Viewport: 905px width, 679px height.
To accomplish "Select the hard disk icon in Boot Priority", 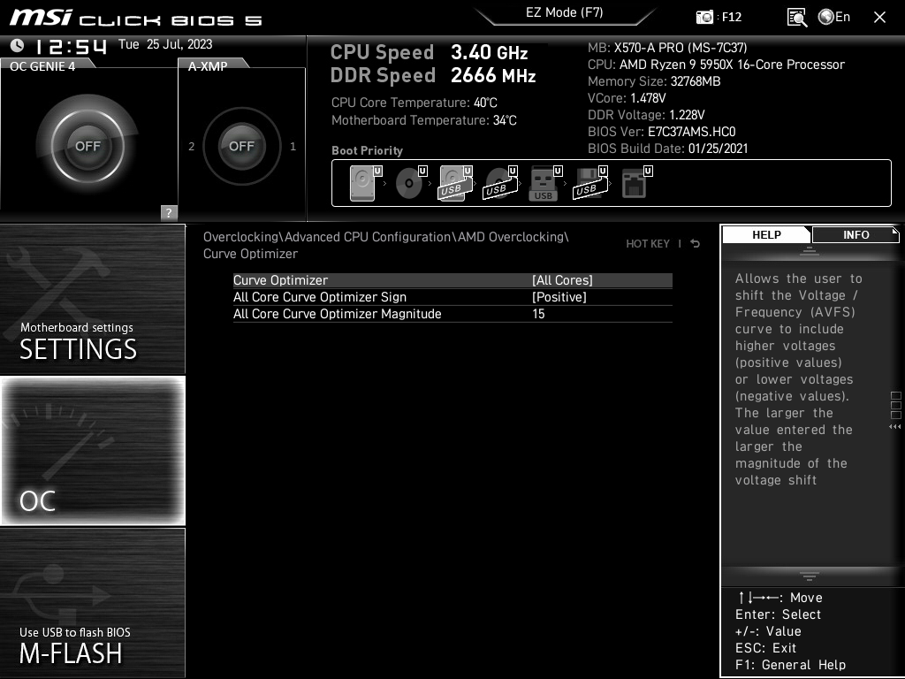I will (362, 183).
